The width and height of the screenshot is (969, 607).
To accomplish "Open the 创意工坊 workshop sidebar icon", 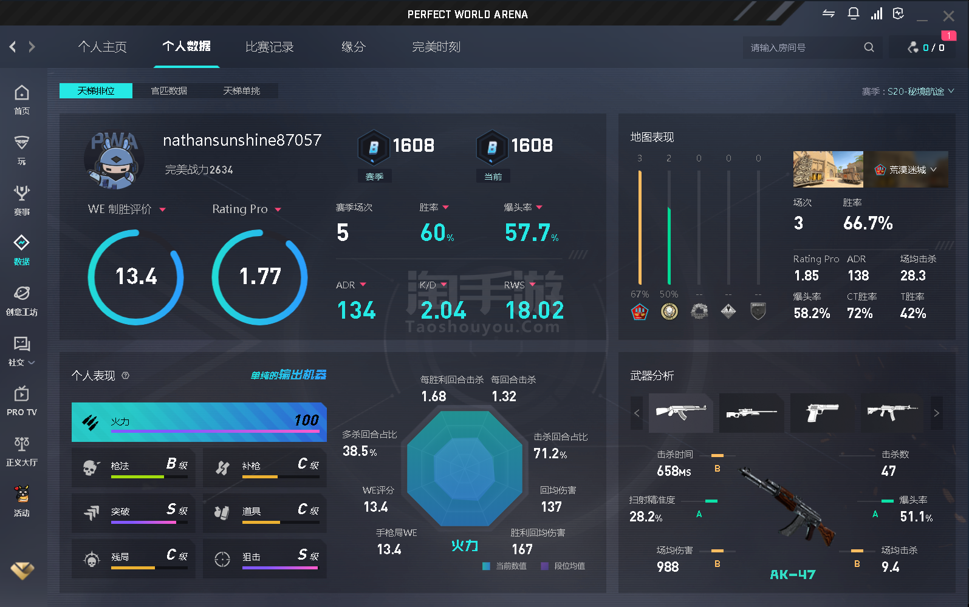I will 22,300.
